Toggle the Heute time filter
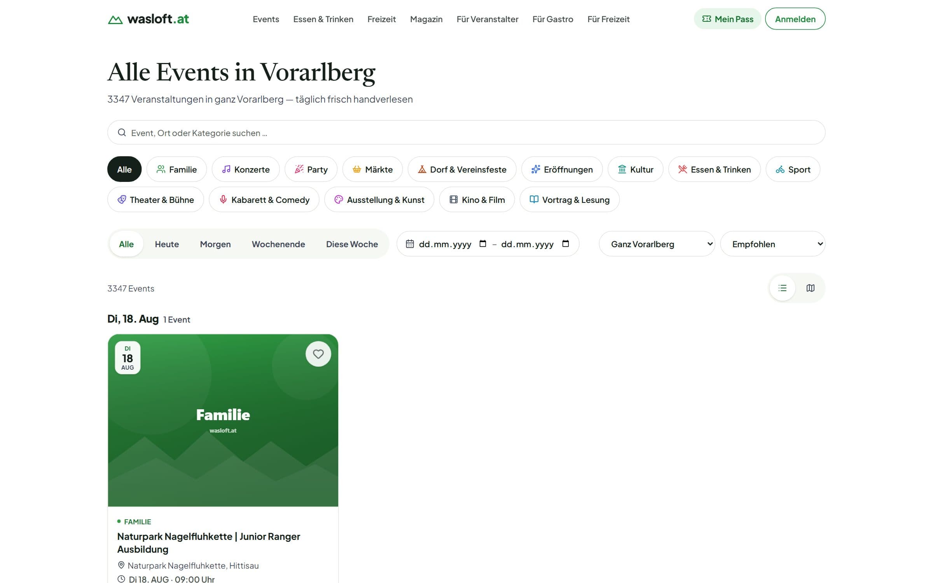933x583 pixels. click(167, 244)
